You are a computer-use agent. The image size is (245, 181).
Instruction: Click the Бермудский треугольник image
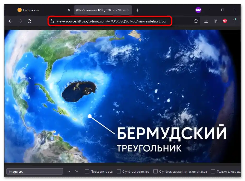pyautogui.click(x=123, y=96)
